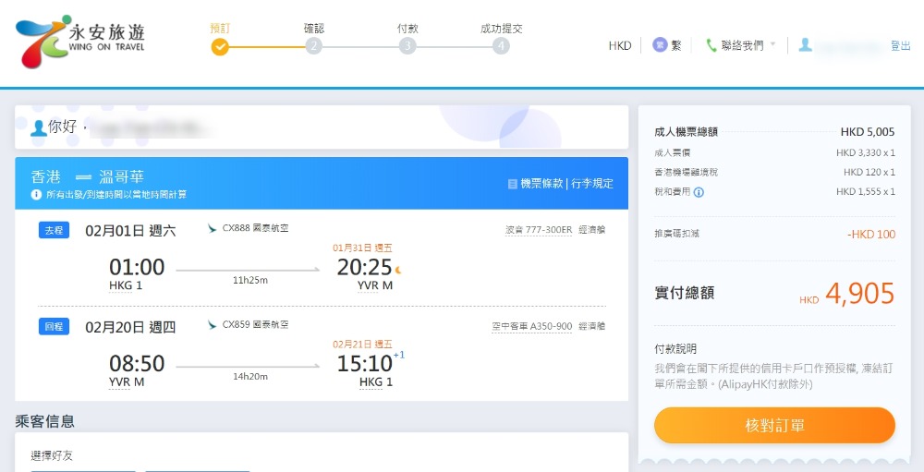The image size is (924, 472).
Task: Click the info icon beside local time notice
Action: click(36, 195)
